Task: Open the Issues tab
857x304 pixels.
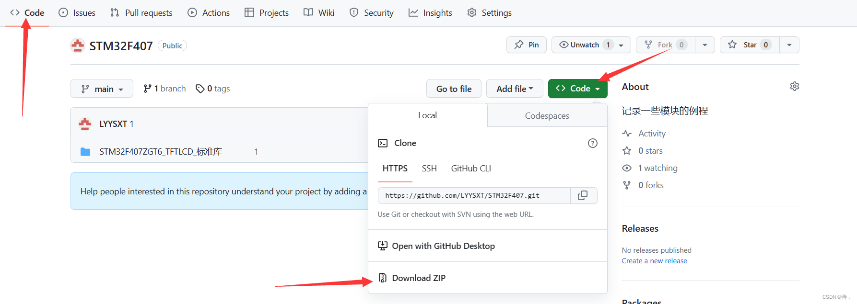Action: [77, 13]
